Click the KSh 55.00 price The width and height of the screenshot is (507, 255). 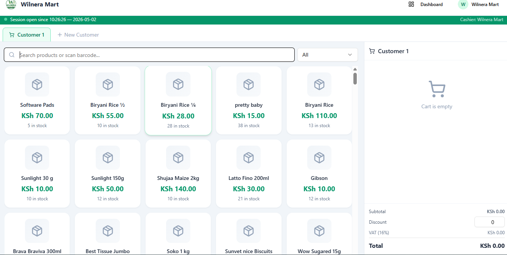pos(108,116)
